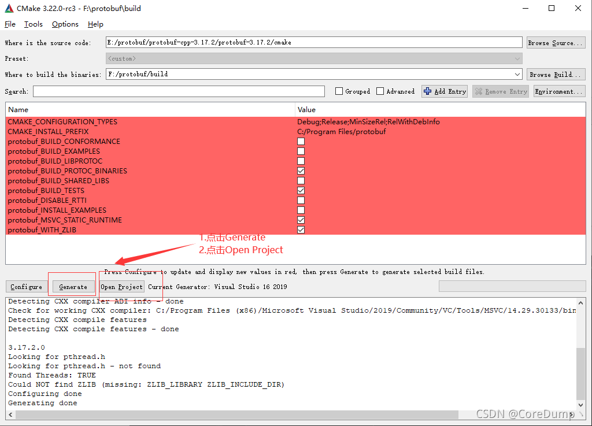The image size is (592, 426).
Task: Enable protobuf_BUILD_SHARED_LIBS checkbox
Action: 301,181
